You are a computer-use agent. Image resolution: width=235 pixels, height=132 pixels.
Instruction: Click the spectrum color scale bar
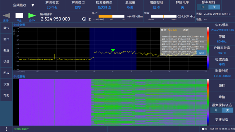coord(208,49)
